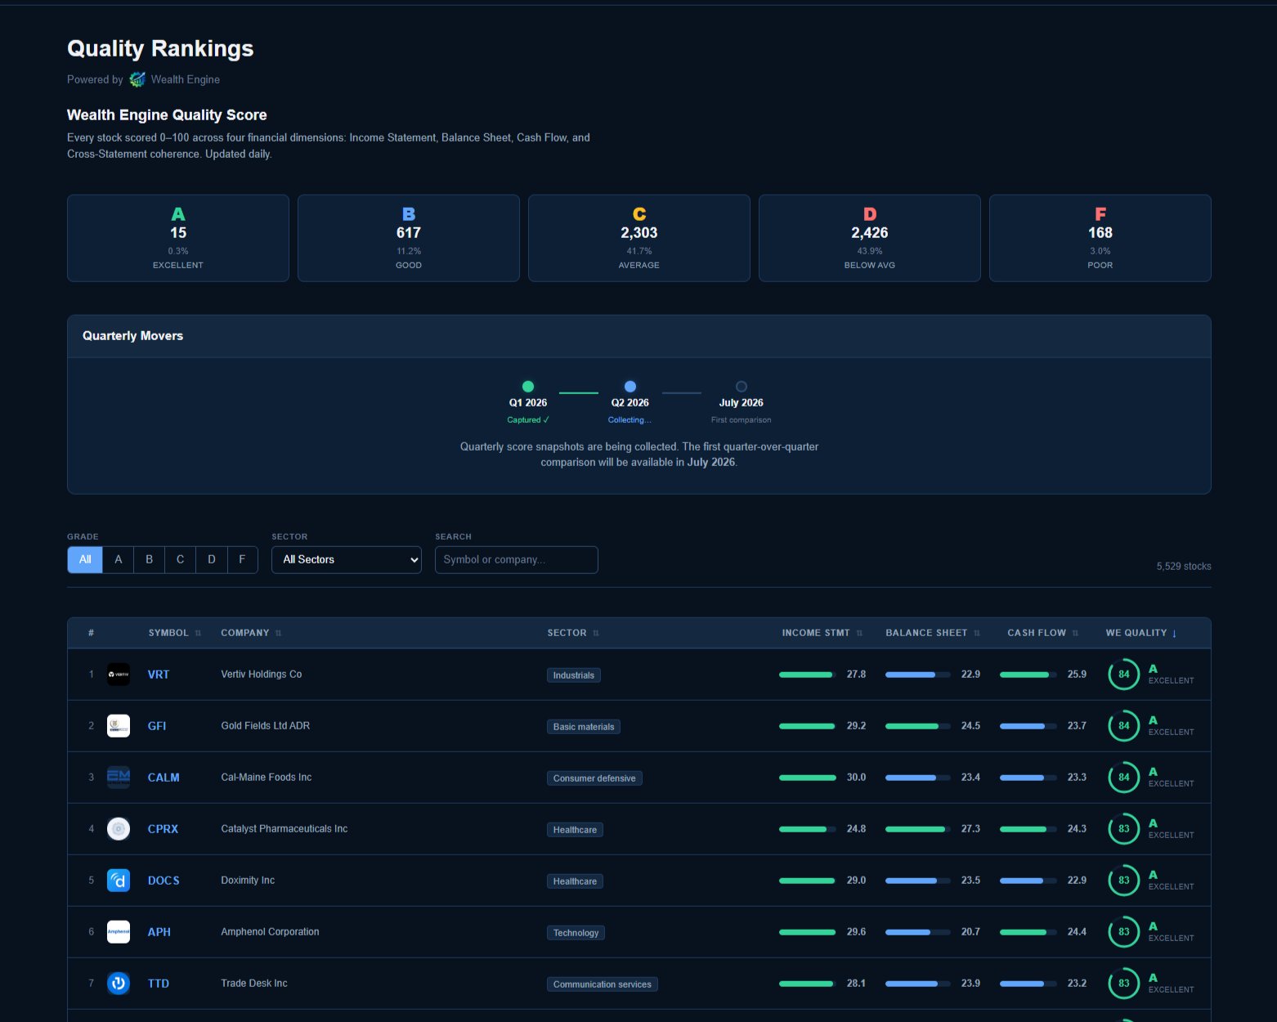Open the VRT symbol link

pyautogui.click(x=159, y=675)
